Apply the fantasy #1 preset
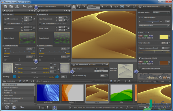The width and height of the screenshot is (173, 111). coord(72,93)
